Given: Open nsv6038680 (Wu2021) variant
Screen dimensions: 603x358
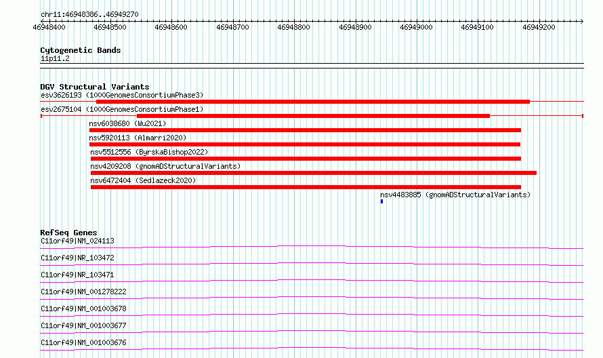Looking at the screenshot, I should (x=127, y=123).
